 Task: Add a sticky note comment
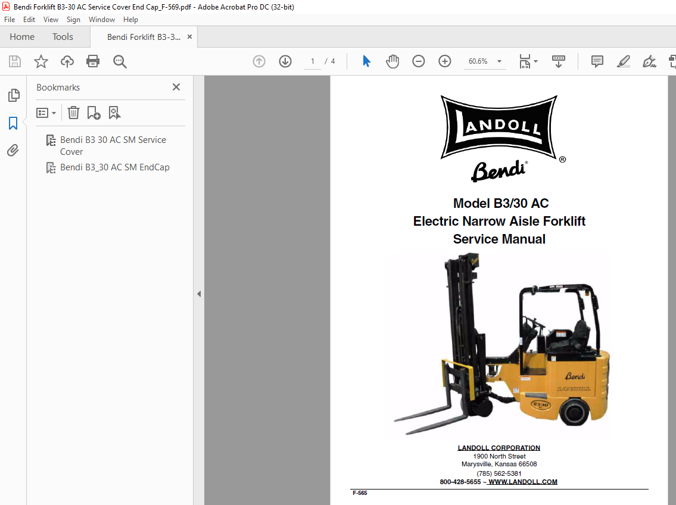point(597,61)
